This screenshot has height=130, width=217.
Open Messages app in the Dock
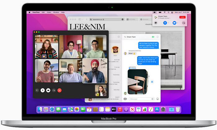point(58,110)
